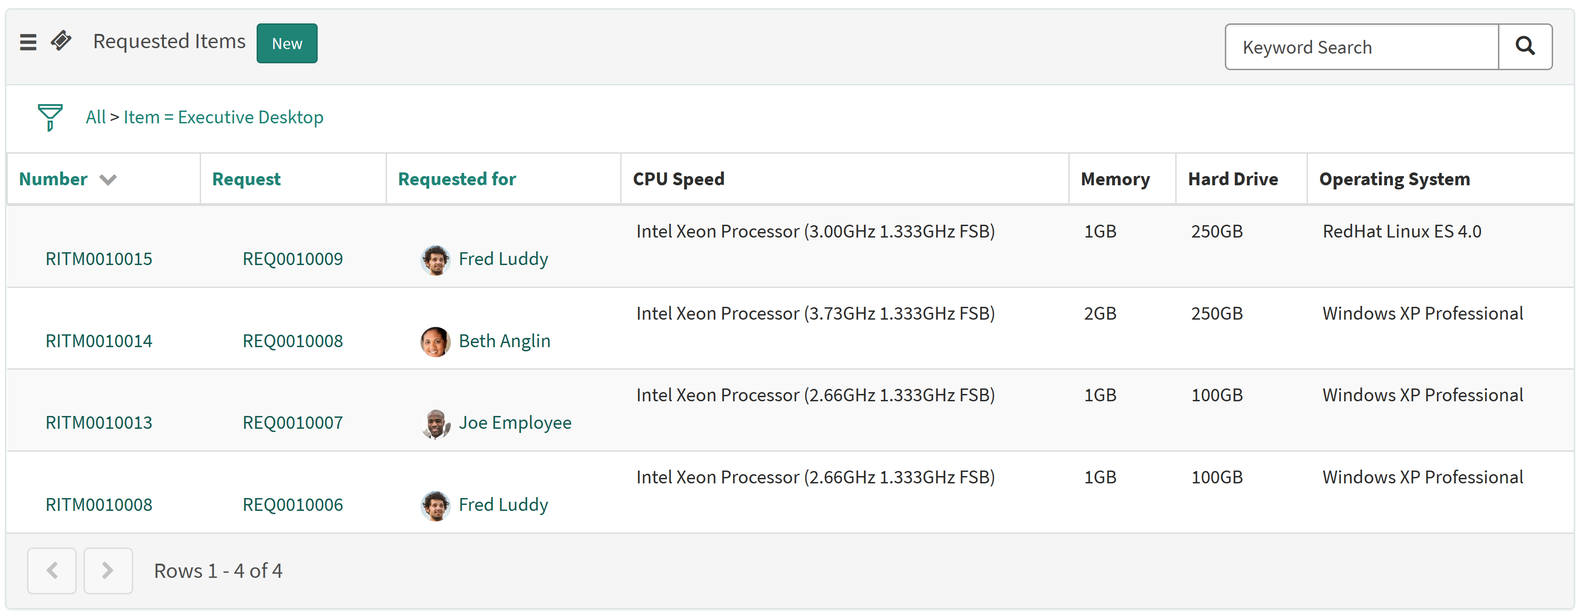Sort by the Requested for column header
This screenshot has height=615, width=1582.
(x=457, y=179)
